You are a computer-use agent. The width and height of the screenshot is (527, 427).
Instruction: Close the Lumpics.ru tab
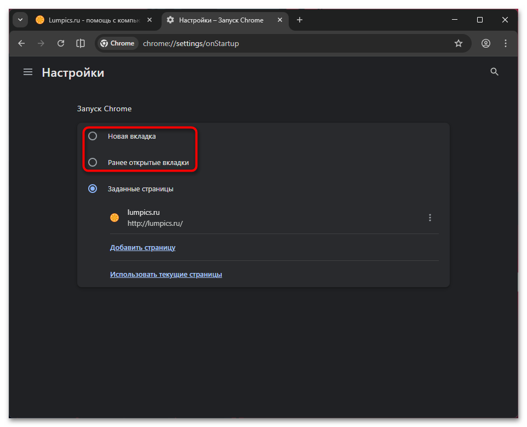150,20
